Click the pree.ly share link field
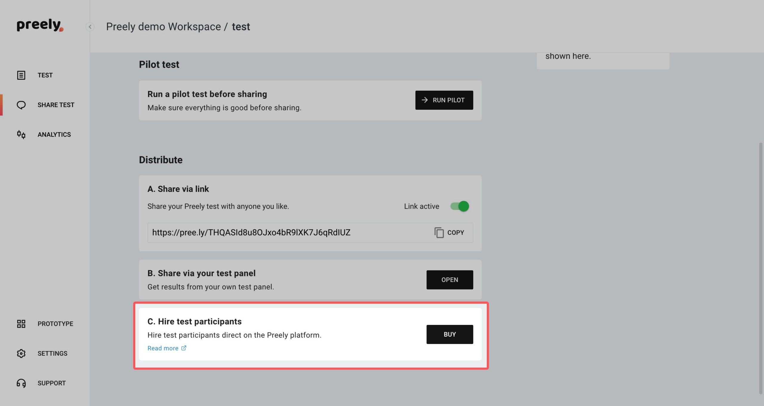This screenshot has height=406, width=764. click(310, 233)
